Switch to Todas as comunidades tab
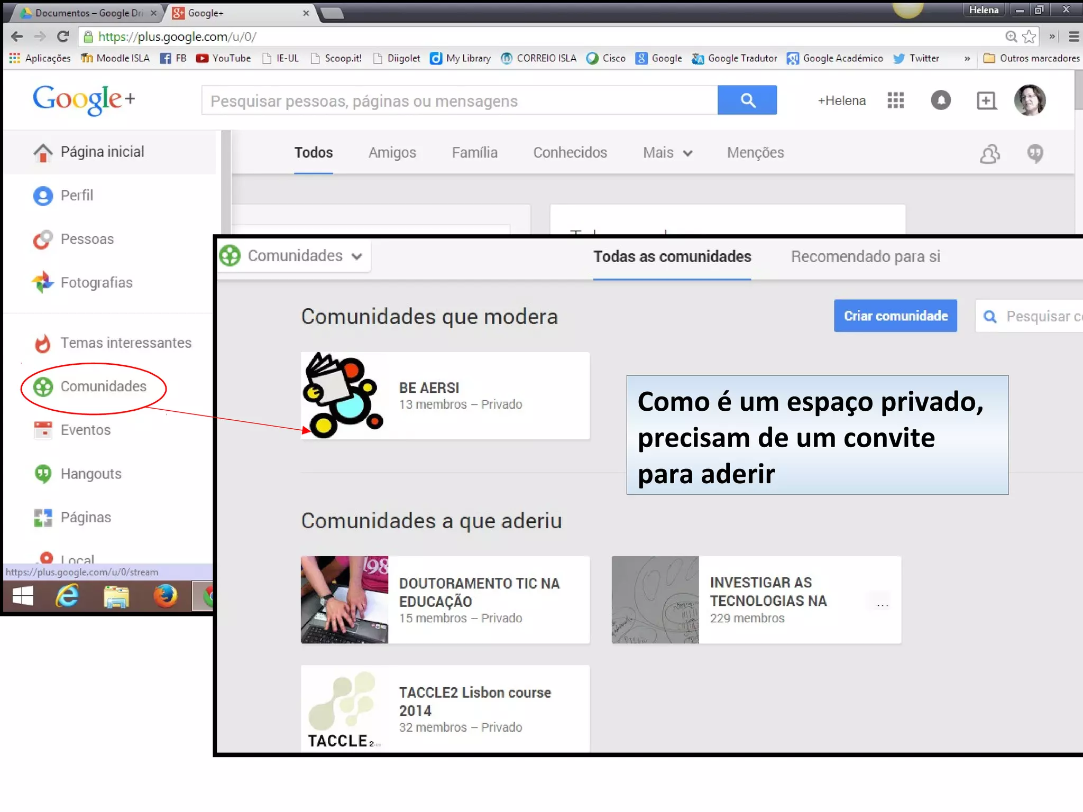 pos(672,257)
